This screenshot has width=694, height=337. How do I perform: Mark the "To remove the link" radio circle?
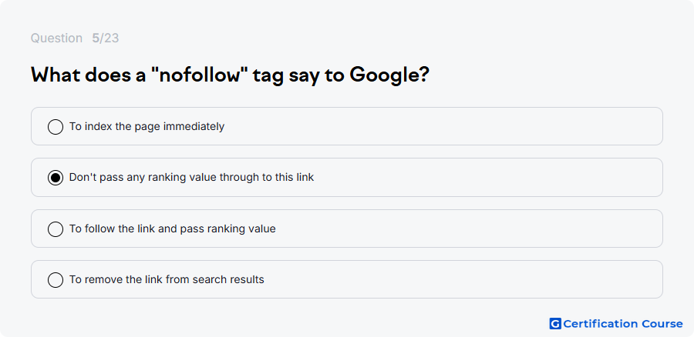pos(56,280)
